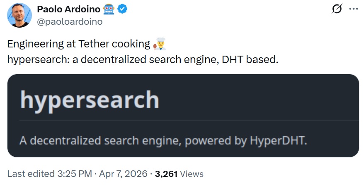Click the blue verified checkmark badge
364x186 pixels.
coord(122,9)
